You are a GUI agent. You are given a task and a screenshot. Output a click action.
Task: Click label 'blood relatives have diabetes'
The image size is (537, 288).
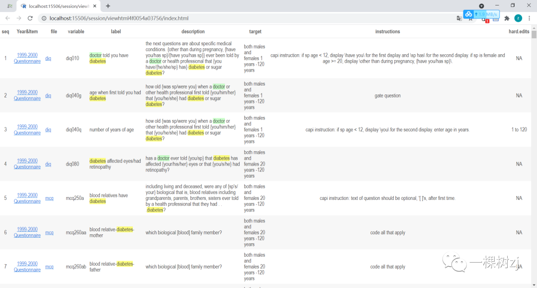[108, 198]
